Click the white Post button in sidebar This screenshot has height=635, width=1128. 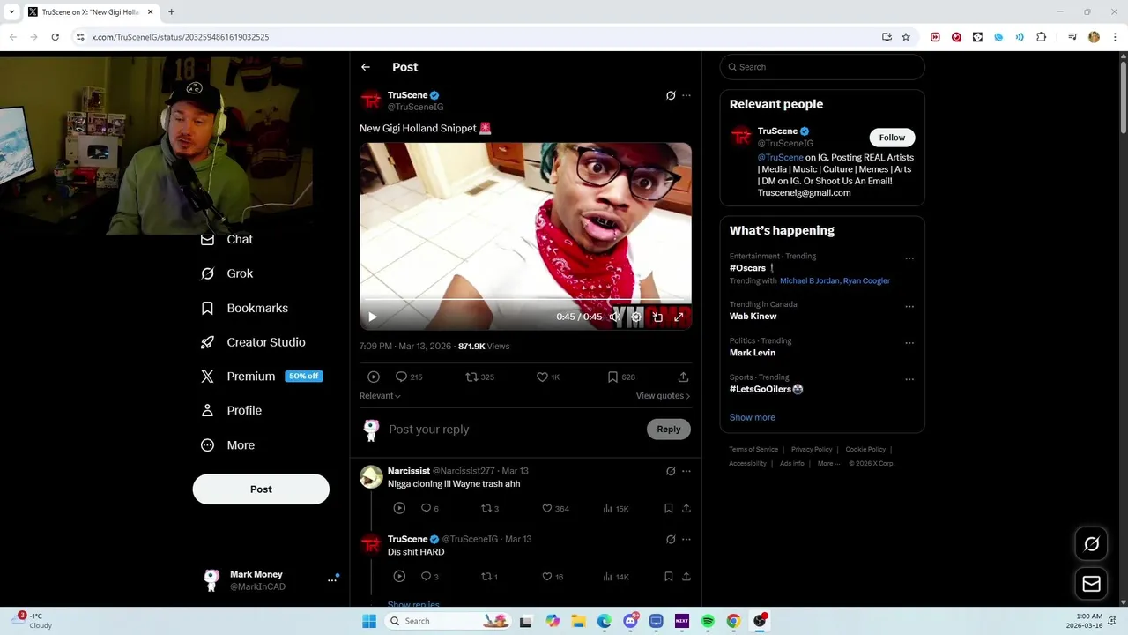(x=261, y=489)
